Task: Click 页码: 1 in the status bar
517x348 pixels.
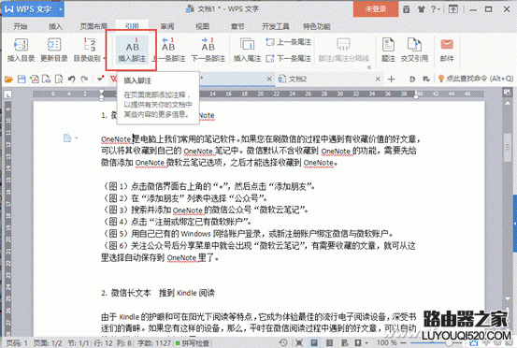Action: point(17,343)
